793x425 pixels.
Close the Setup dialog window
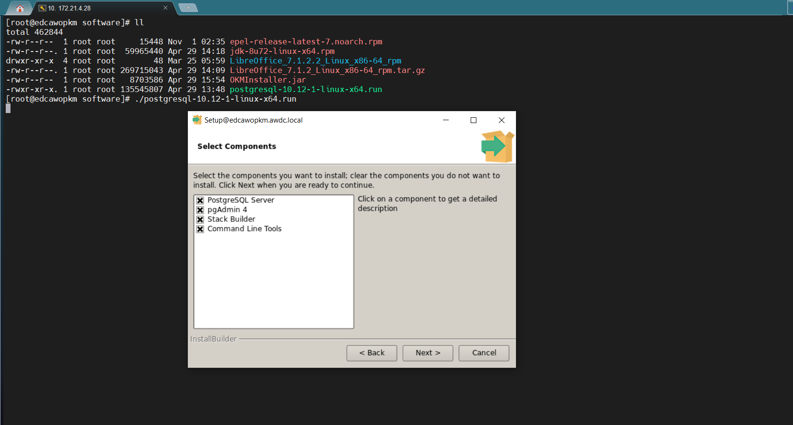click(x=502, y=120)
